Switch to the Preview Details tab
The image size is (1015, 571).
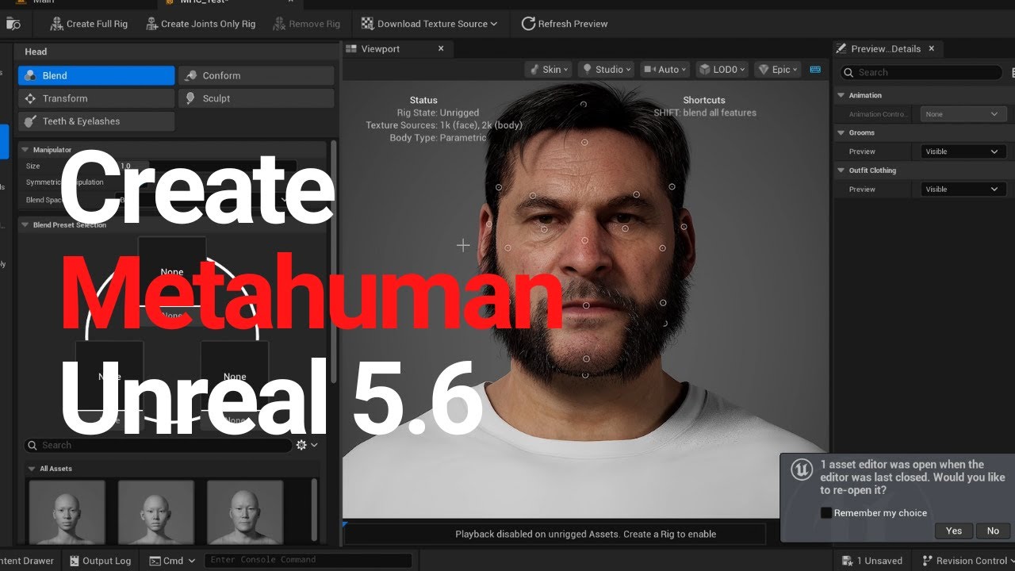coord(886,48)
